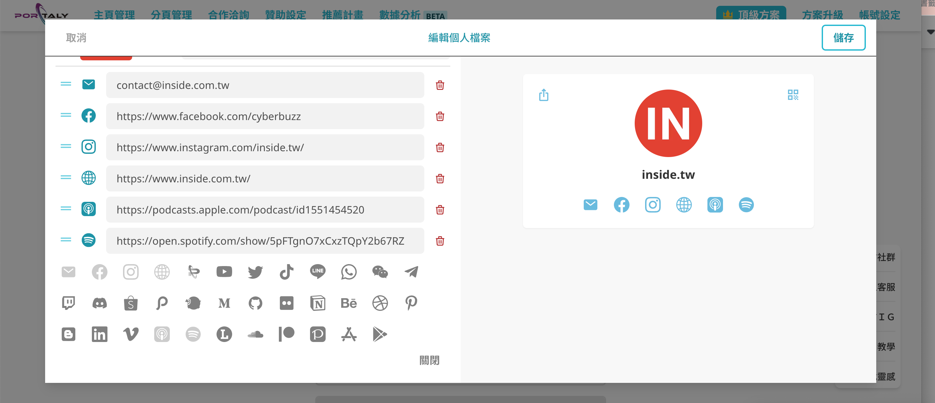Image resolution: width=935 pixels, height=403 pixels.
Task: Add a Twitch icon from the palette
Action: point(68,303)
